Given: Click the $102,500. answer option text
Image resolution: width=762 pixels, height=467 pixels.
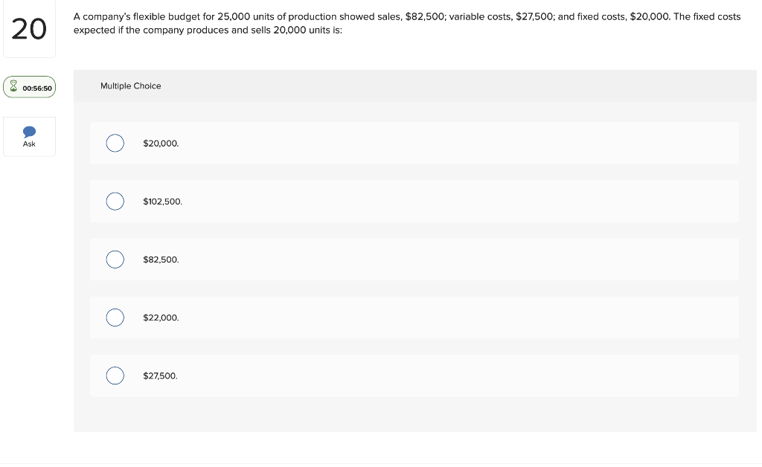Looking at the screenshot, I should [x=163, y=202].
